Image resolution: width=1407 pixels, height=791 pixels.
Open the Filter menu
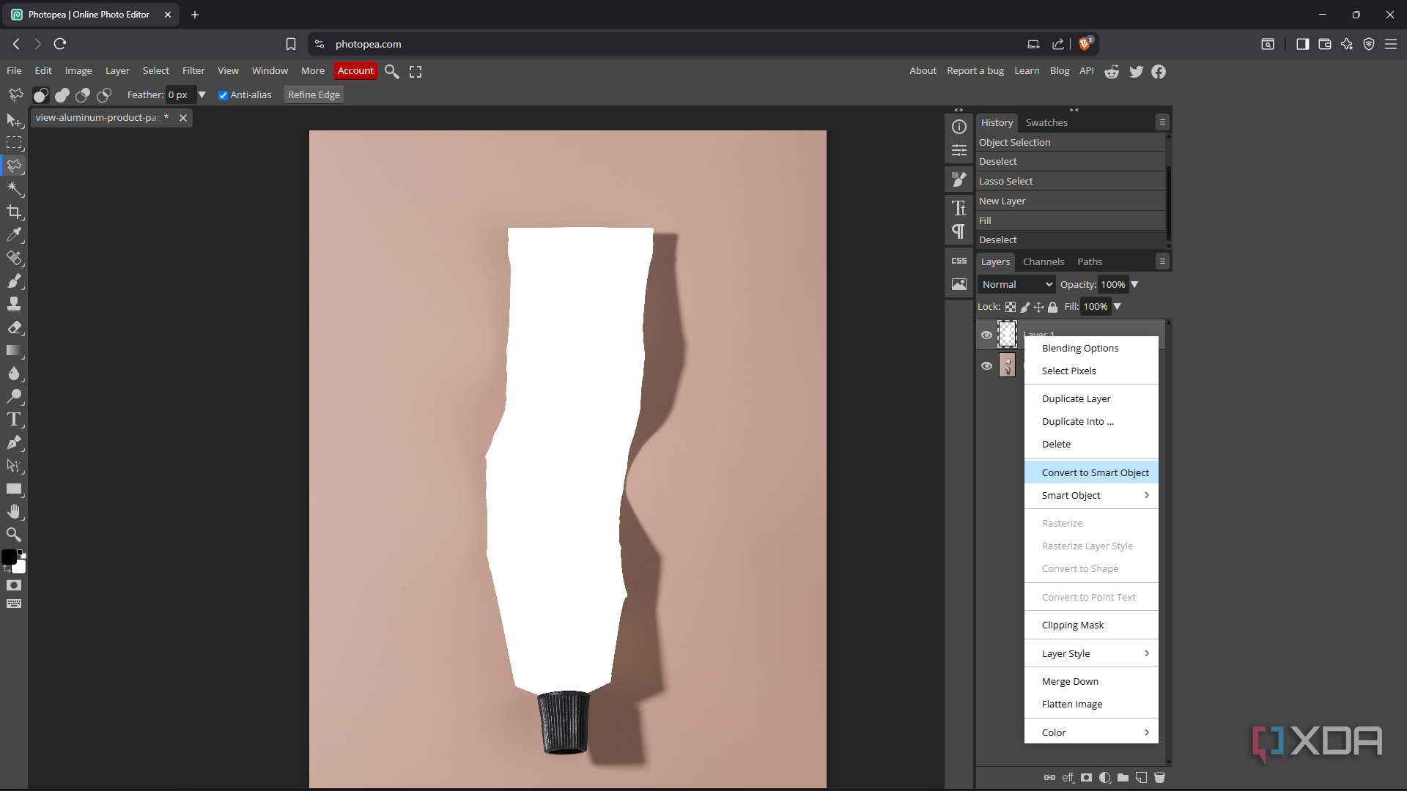point(193,71)
